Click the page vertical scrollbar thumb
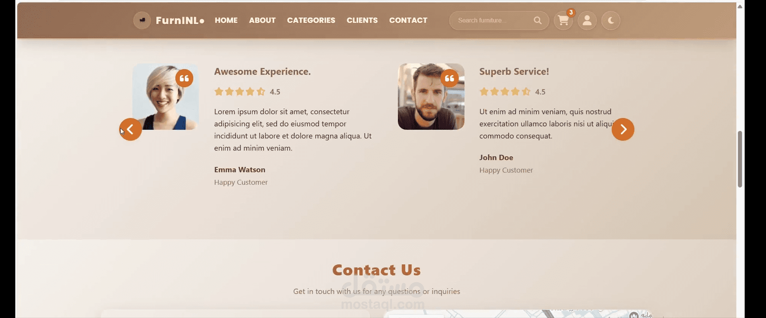766x318 pixels. click(740, 159)
